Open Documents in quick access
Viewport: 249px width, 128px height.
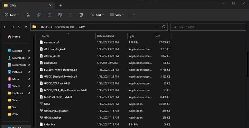point(17,65)
